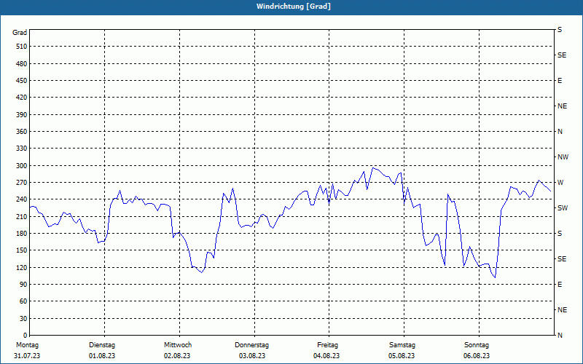This screenshot has height=364, width=583.
Task: Pick the 360 axis value
Action: [x=22, y=132]
